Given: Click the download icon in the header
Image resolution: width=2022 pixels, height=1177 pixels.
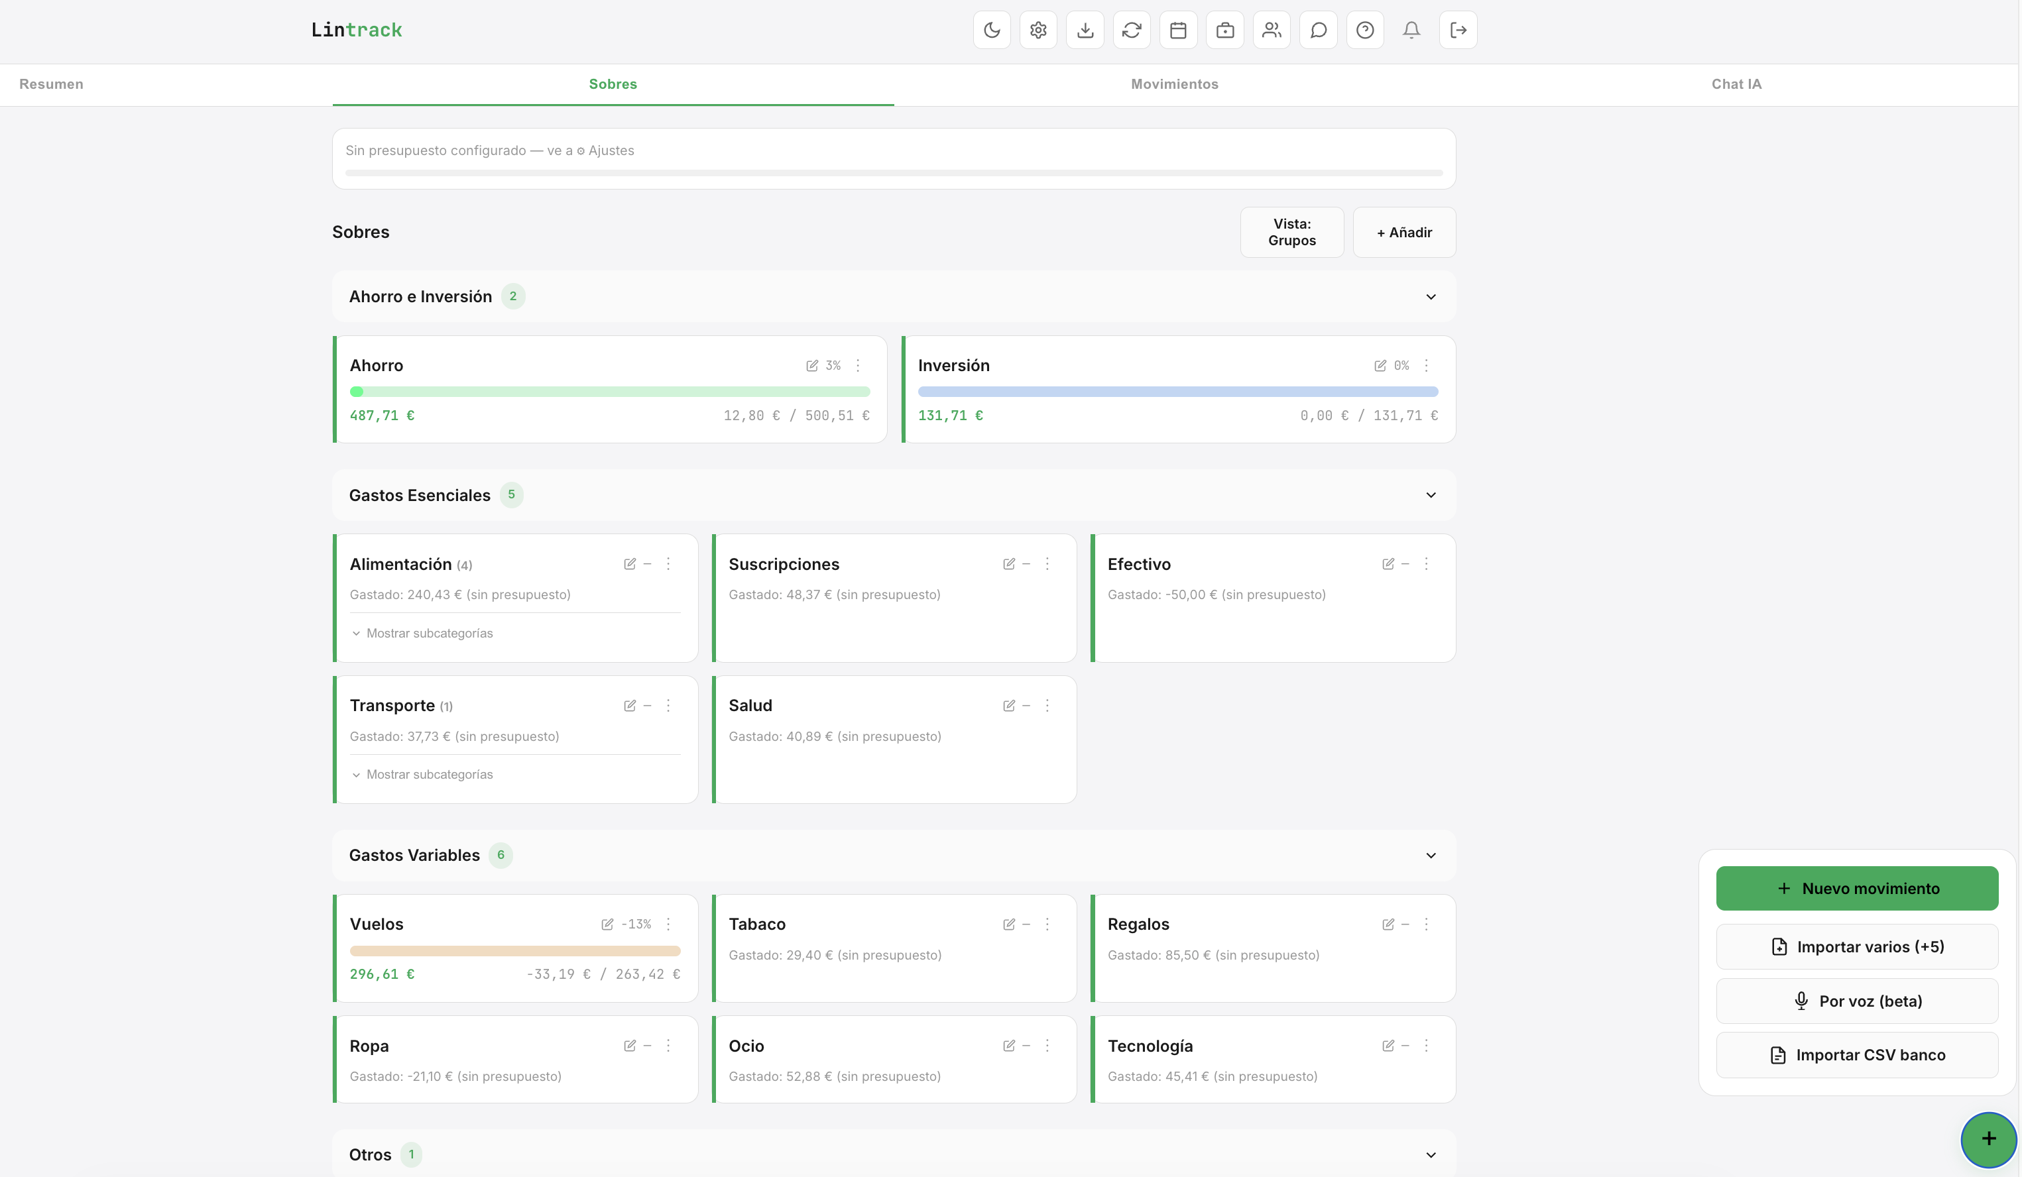Looking at the screenshot, I should coord(1085,30).
